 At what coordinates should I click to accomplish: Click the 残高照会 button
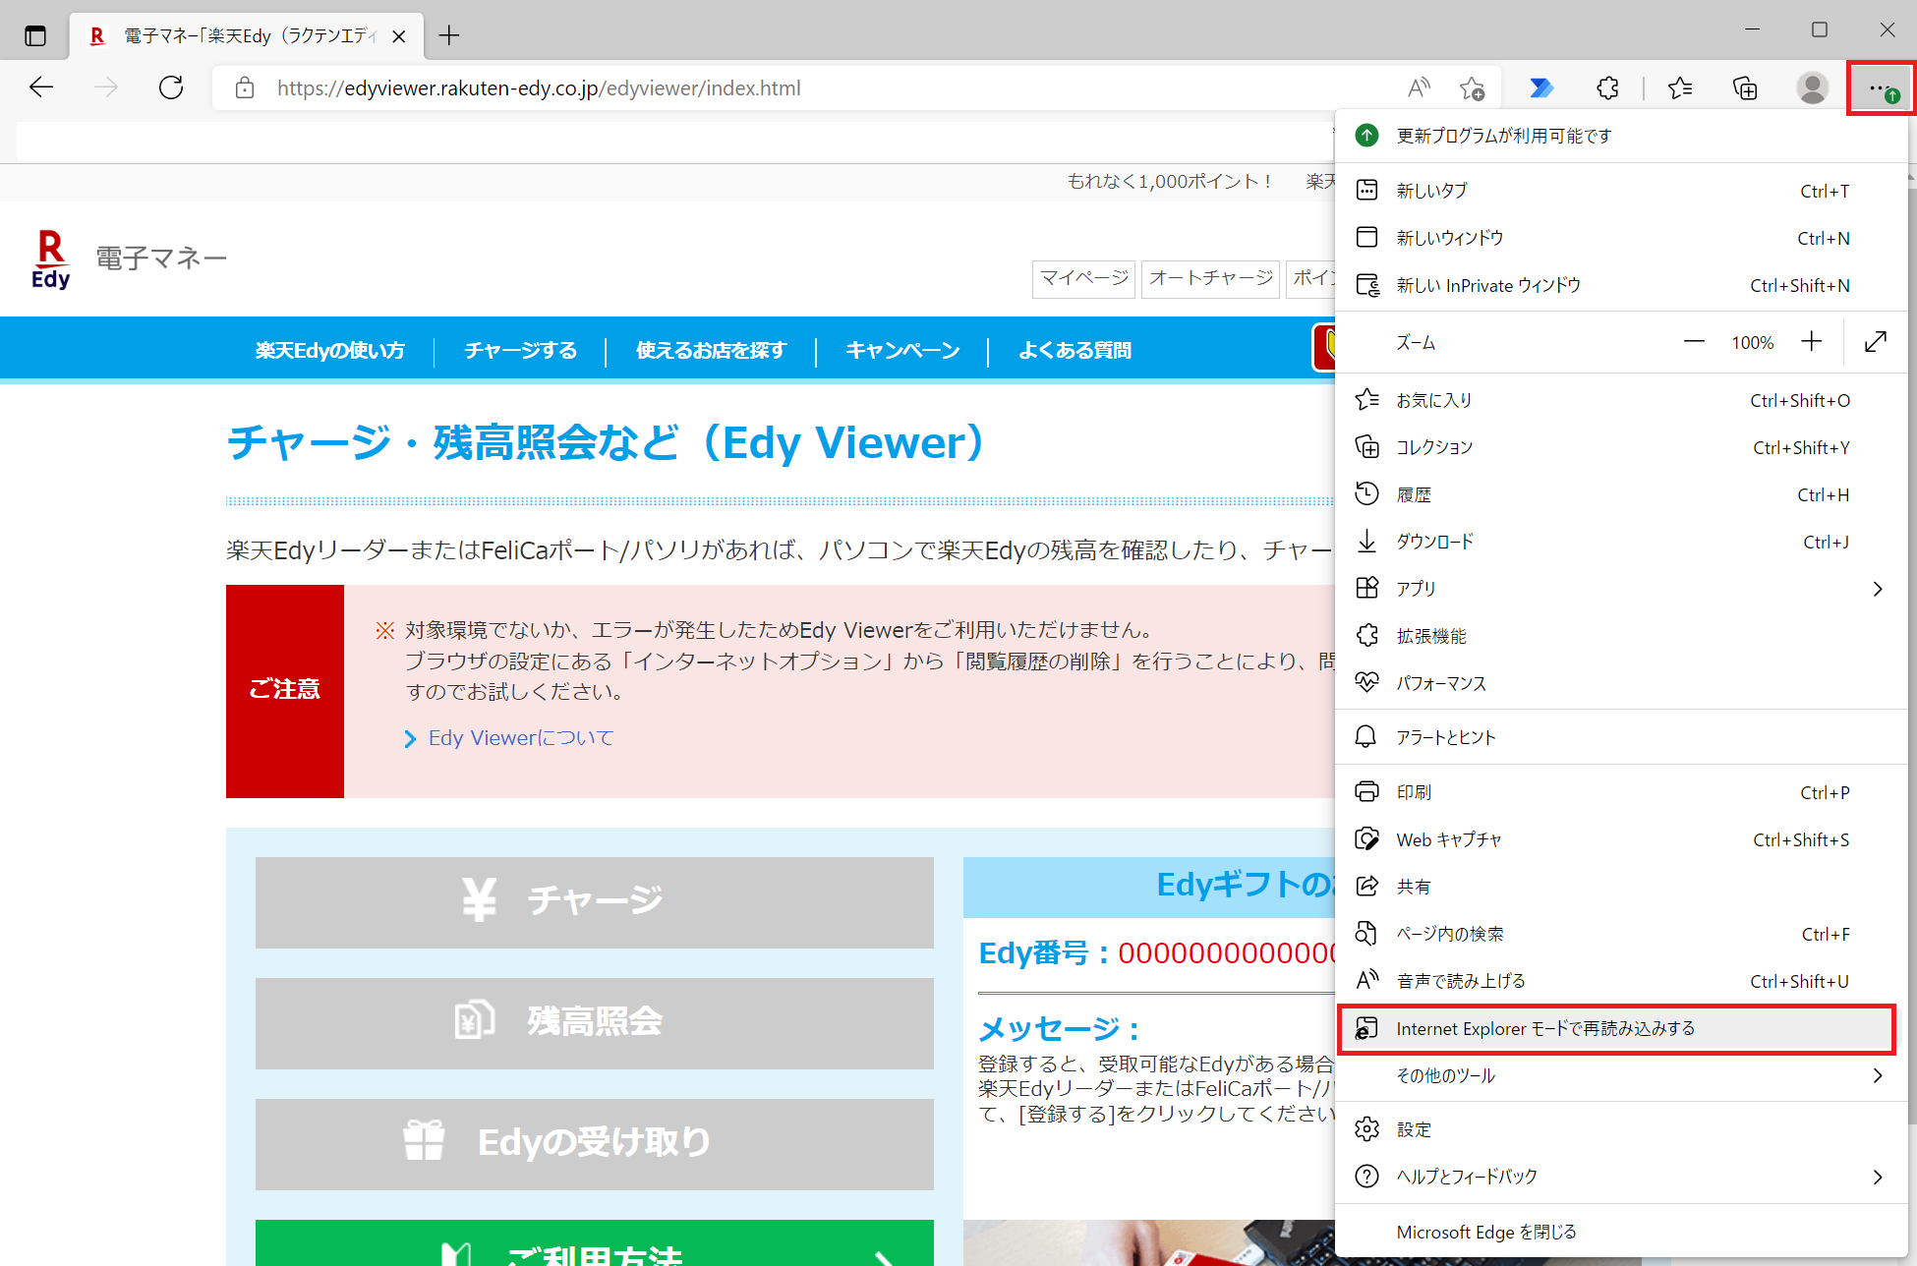[595, 1023]
